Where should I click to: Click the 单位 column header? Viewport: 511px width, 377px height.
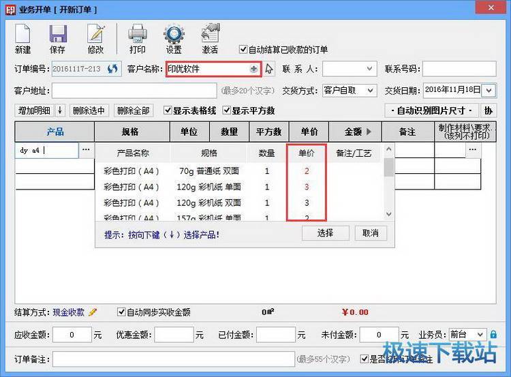pos(189,132)
